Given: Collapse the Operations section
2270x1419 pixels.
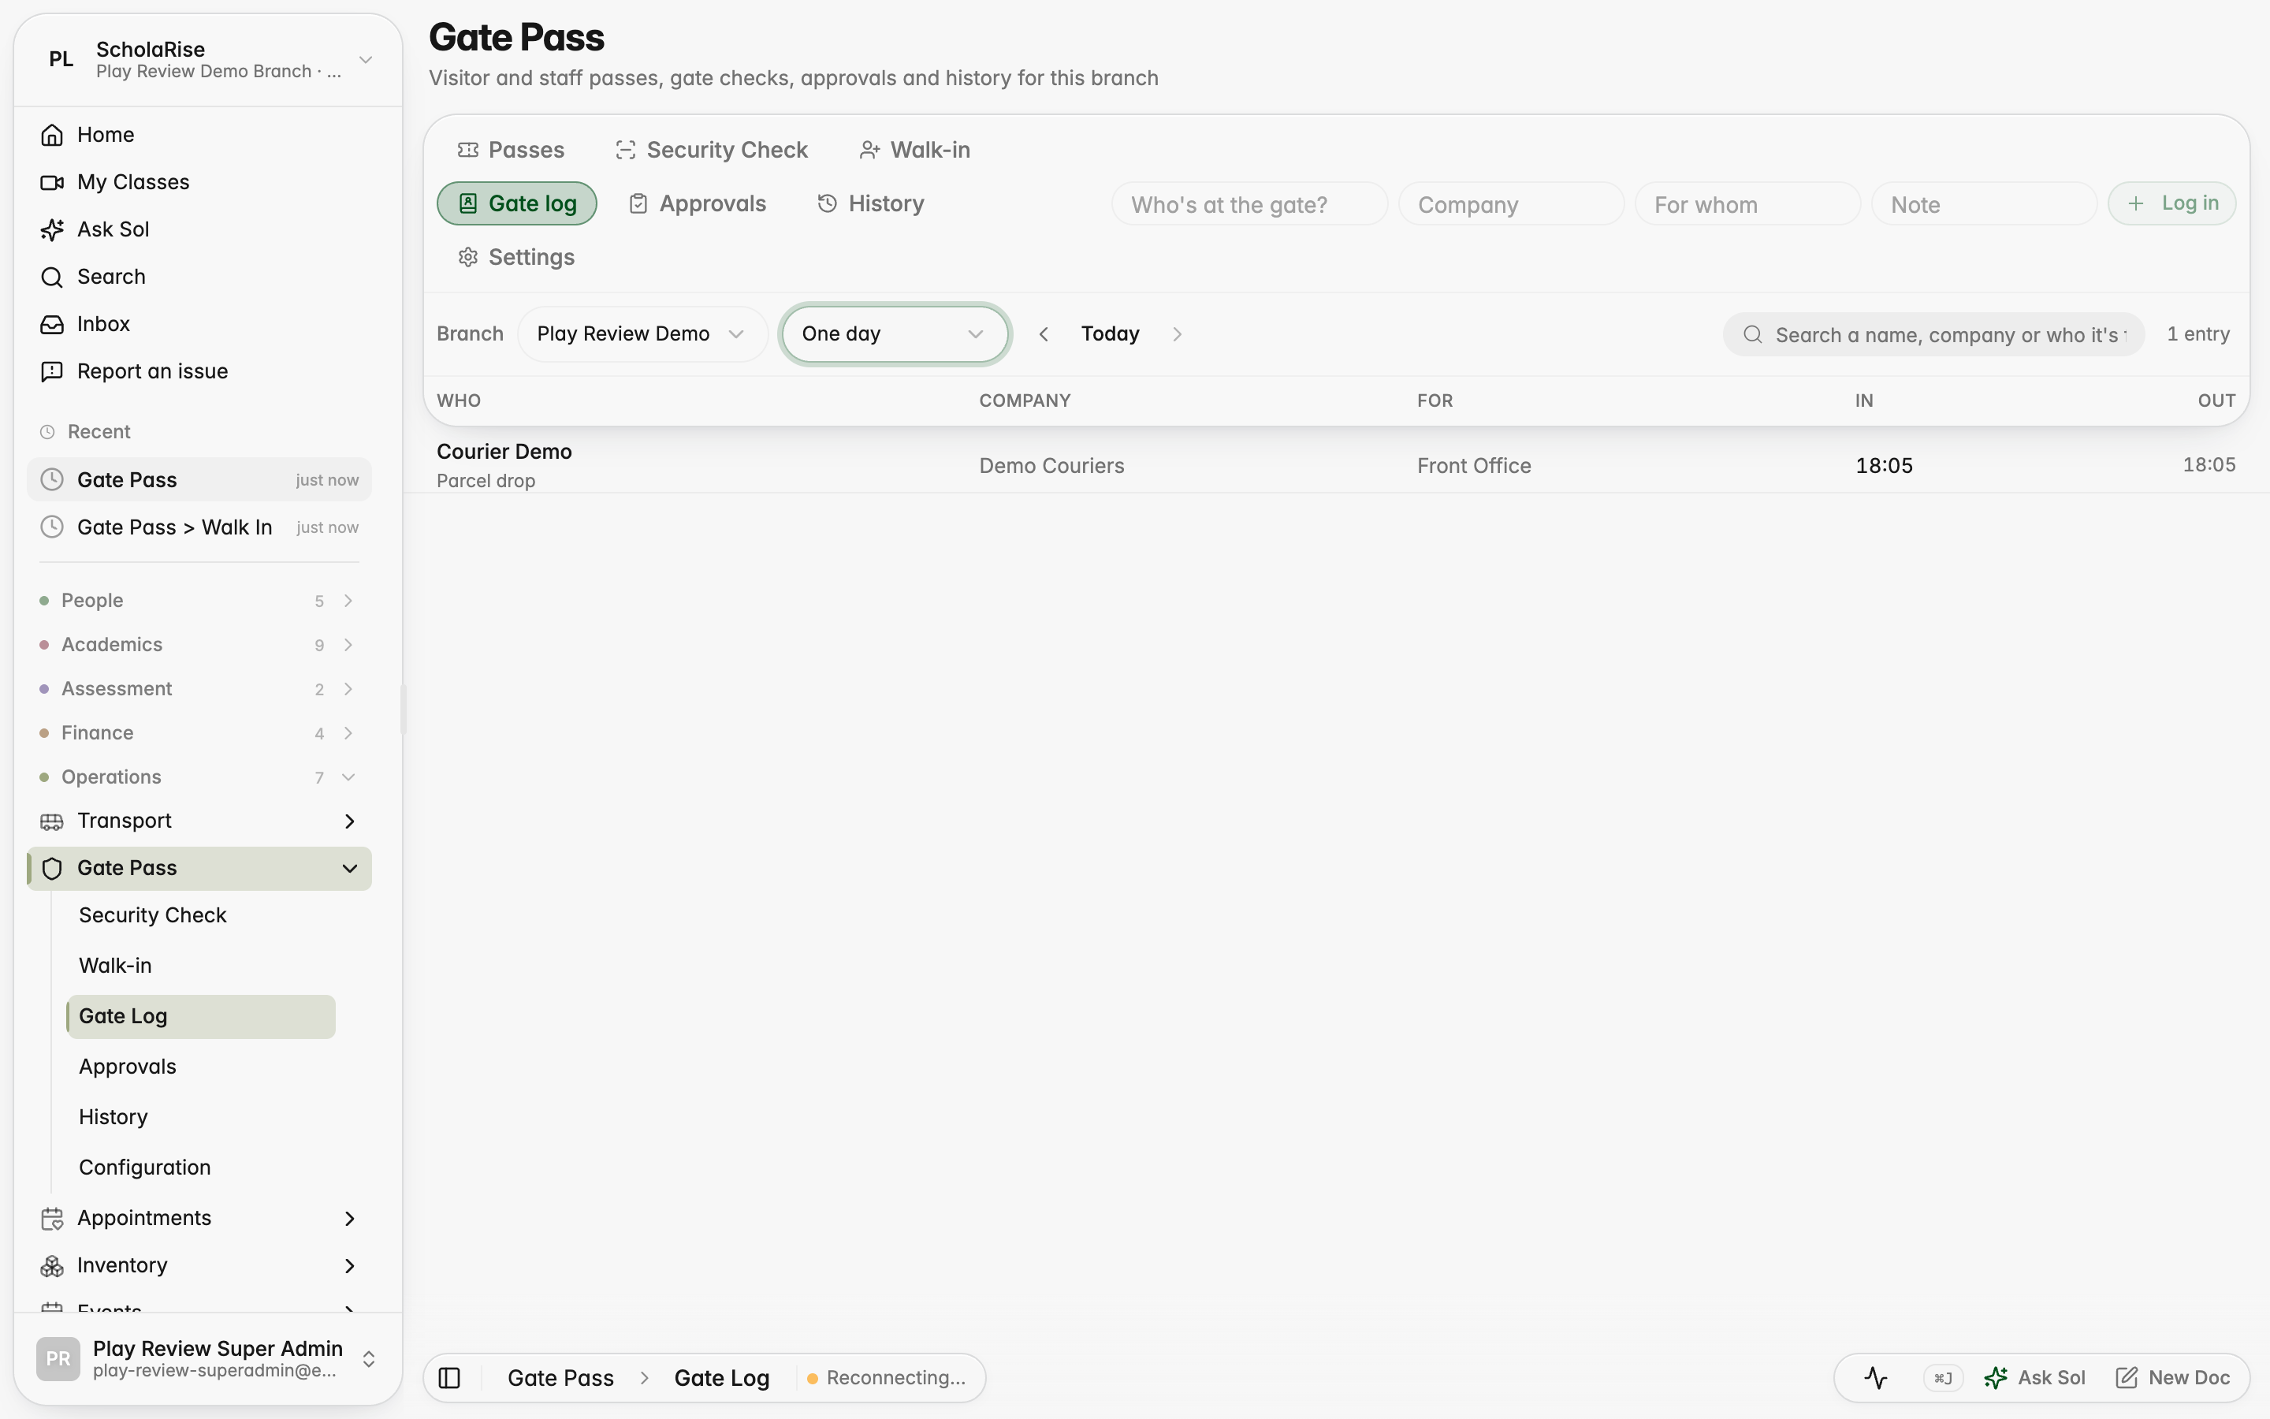Looking at the screenshot, I should pyautogui.click(x=199, y=777).
